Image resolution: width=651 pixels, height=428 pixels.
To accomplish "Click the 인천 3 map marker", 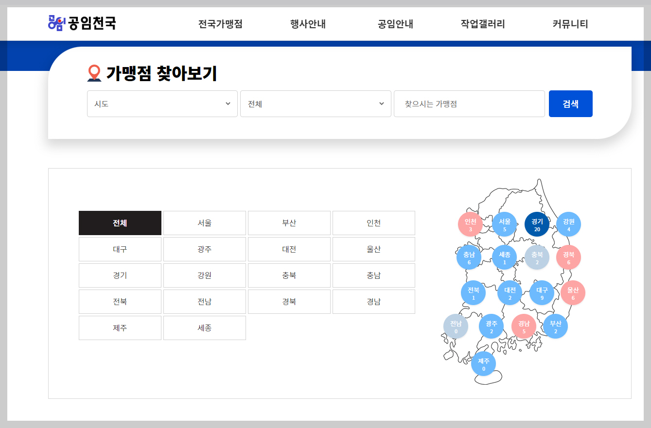I will pos(470,224).
